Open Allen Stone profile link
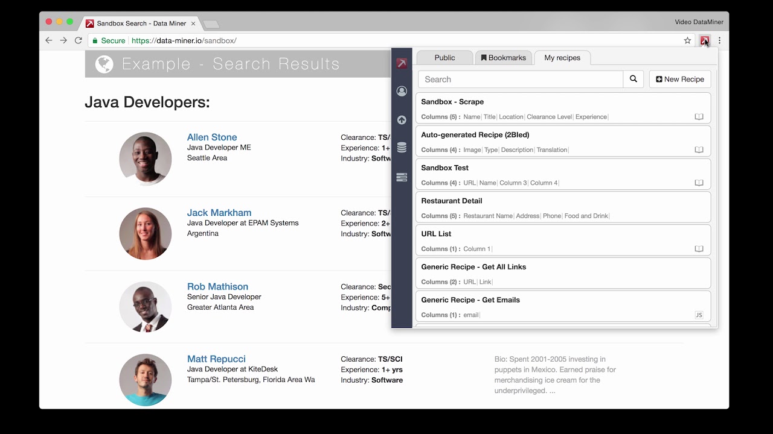 [212, 137]
